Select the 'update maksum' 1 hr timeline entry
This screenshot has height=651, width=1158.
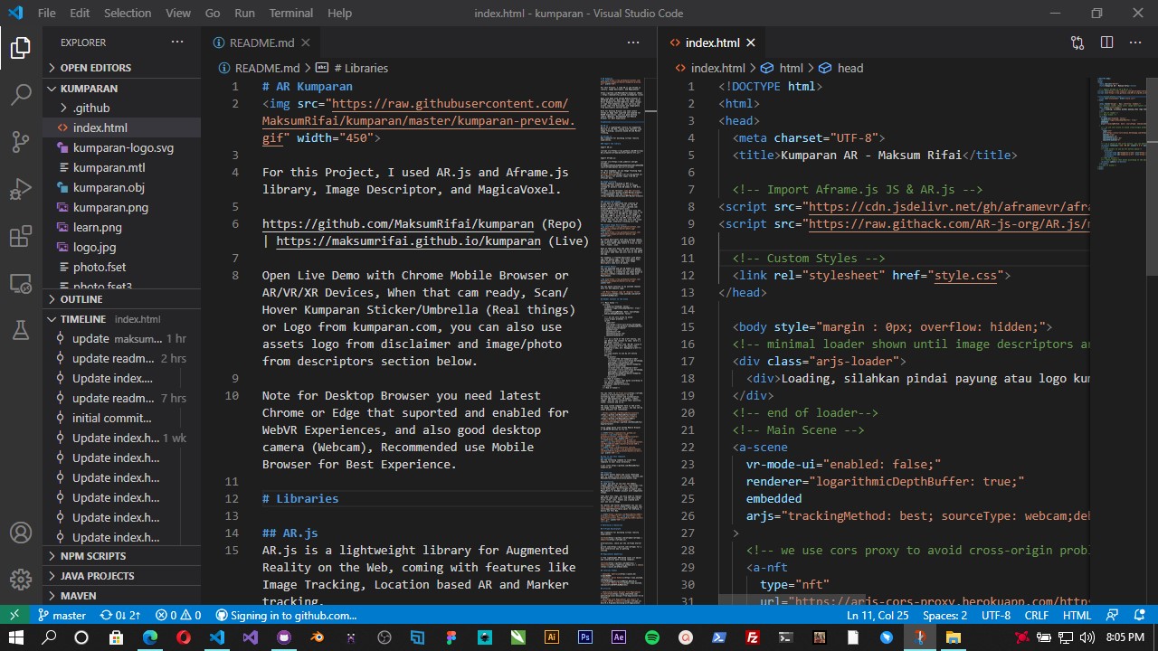click(x=121, y=338)
